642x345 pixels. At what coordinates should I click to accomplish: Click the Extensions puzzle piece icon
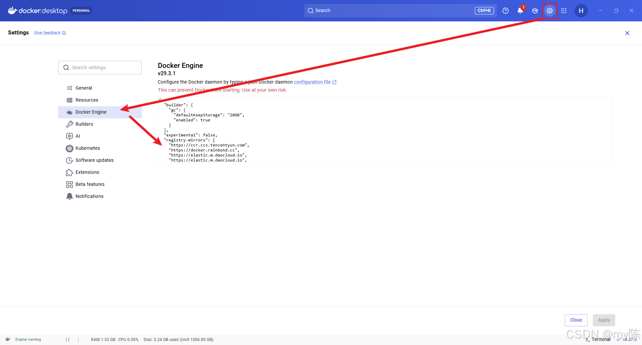[x=70, y=172]
